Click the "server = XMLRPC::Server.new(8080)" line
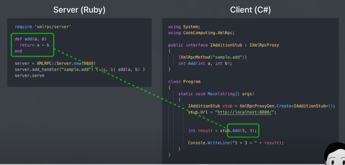 [x=55, y=63]
